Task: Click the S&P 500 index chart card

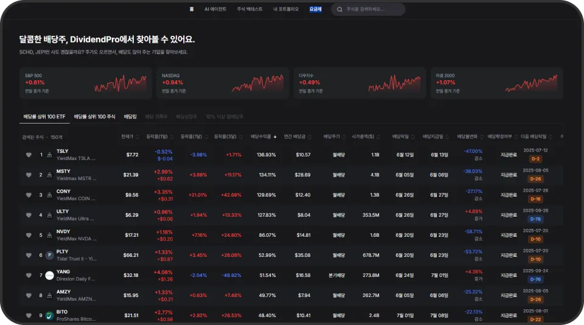Action: pos(86,83)
